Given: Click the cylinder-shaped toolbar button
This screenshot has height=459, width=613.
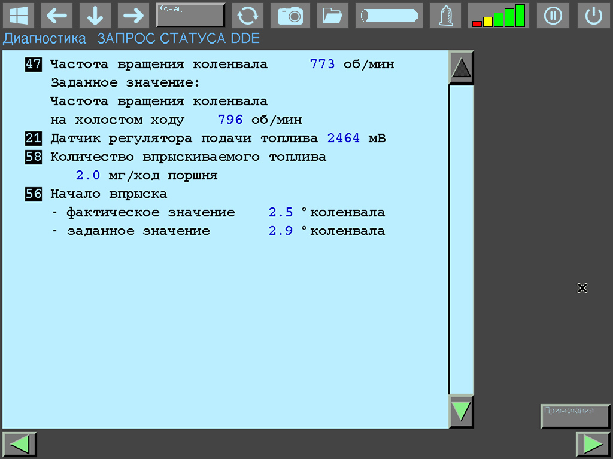Looking at the screenshot, I should 389,16.
